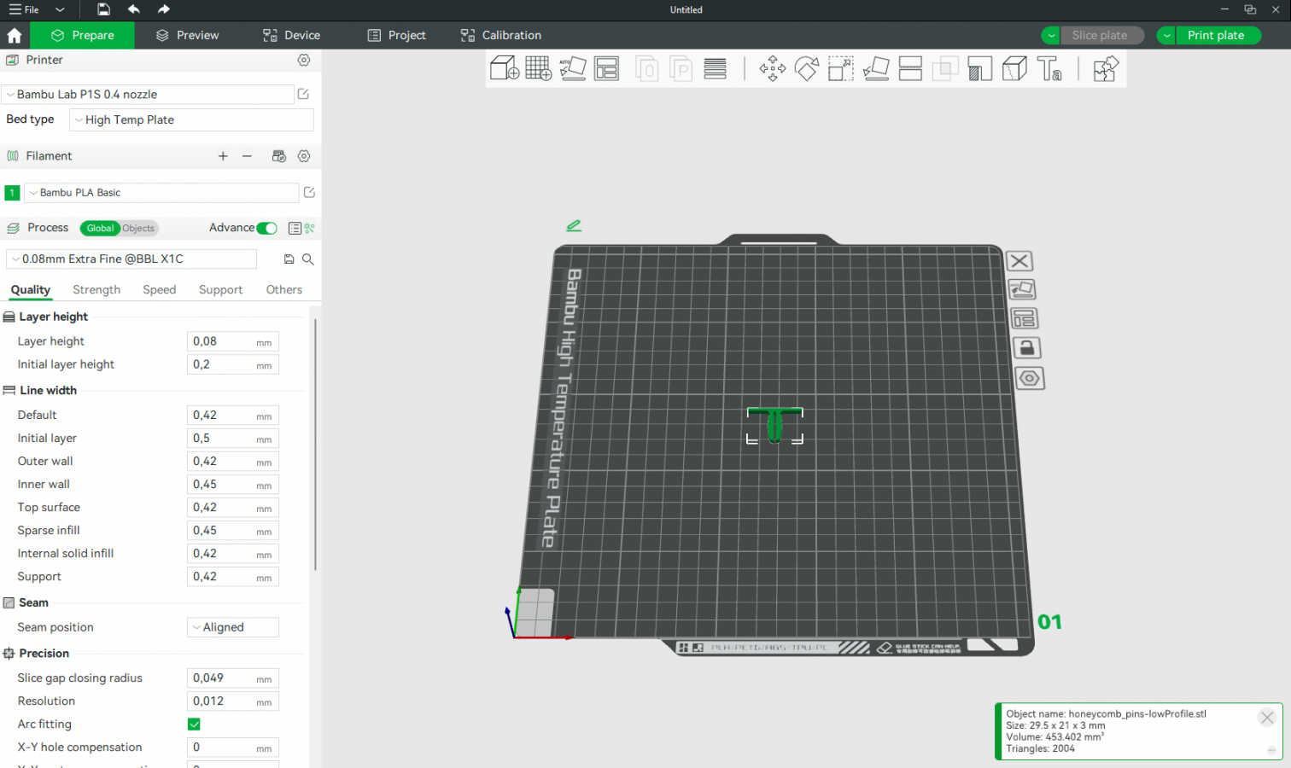The width and height of the screenshot is (1291, 768).
Task: Select the Seam painting tool
Action: pyautogui.click(x=1014, y=68)
